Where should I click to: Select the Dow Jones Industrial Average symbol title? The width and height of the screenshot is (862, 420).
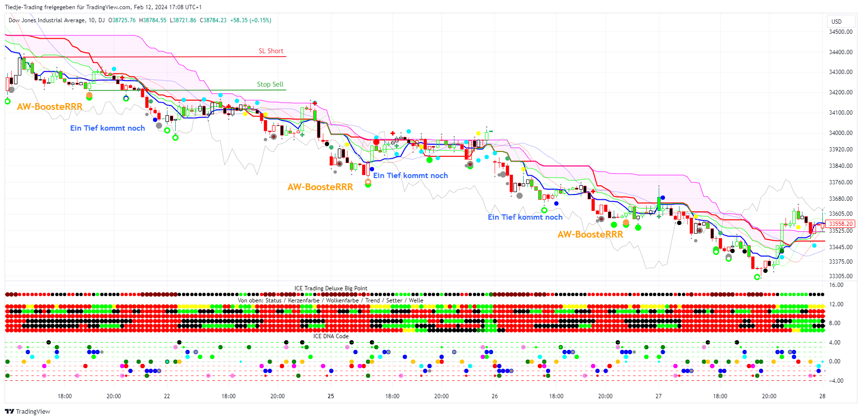46,20
